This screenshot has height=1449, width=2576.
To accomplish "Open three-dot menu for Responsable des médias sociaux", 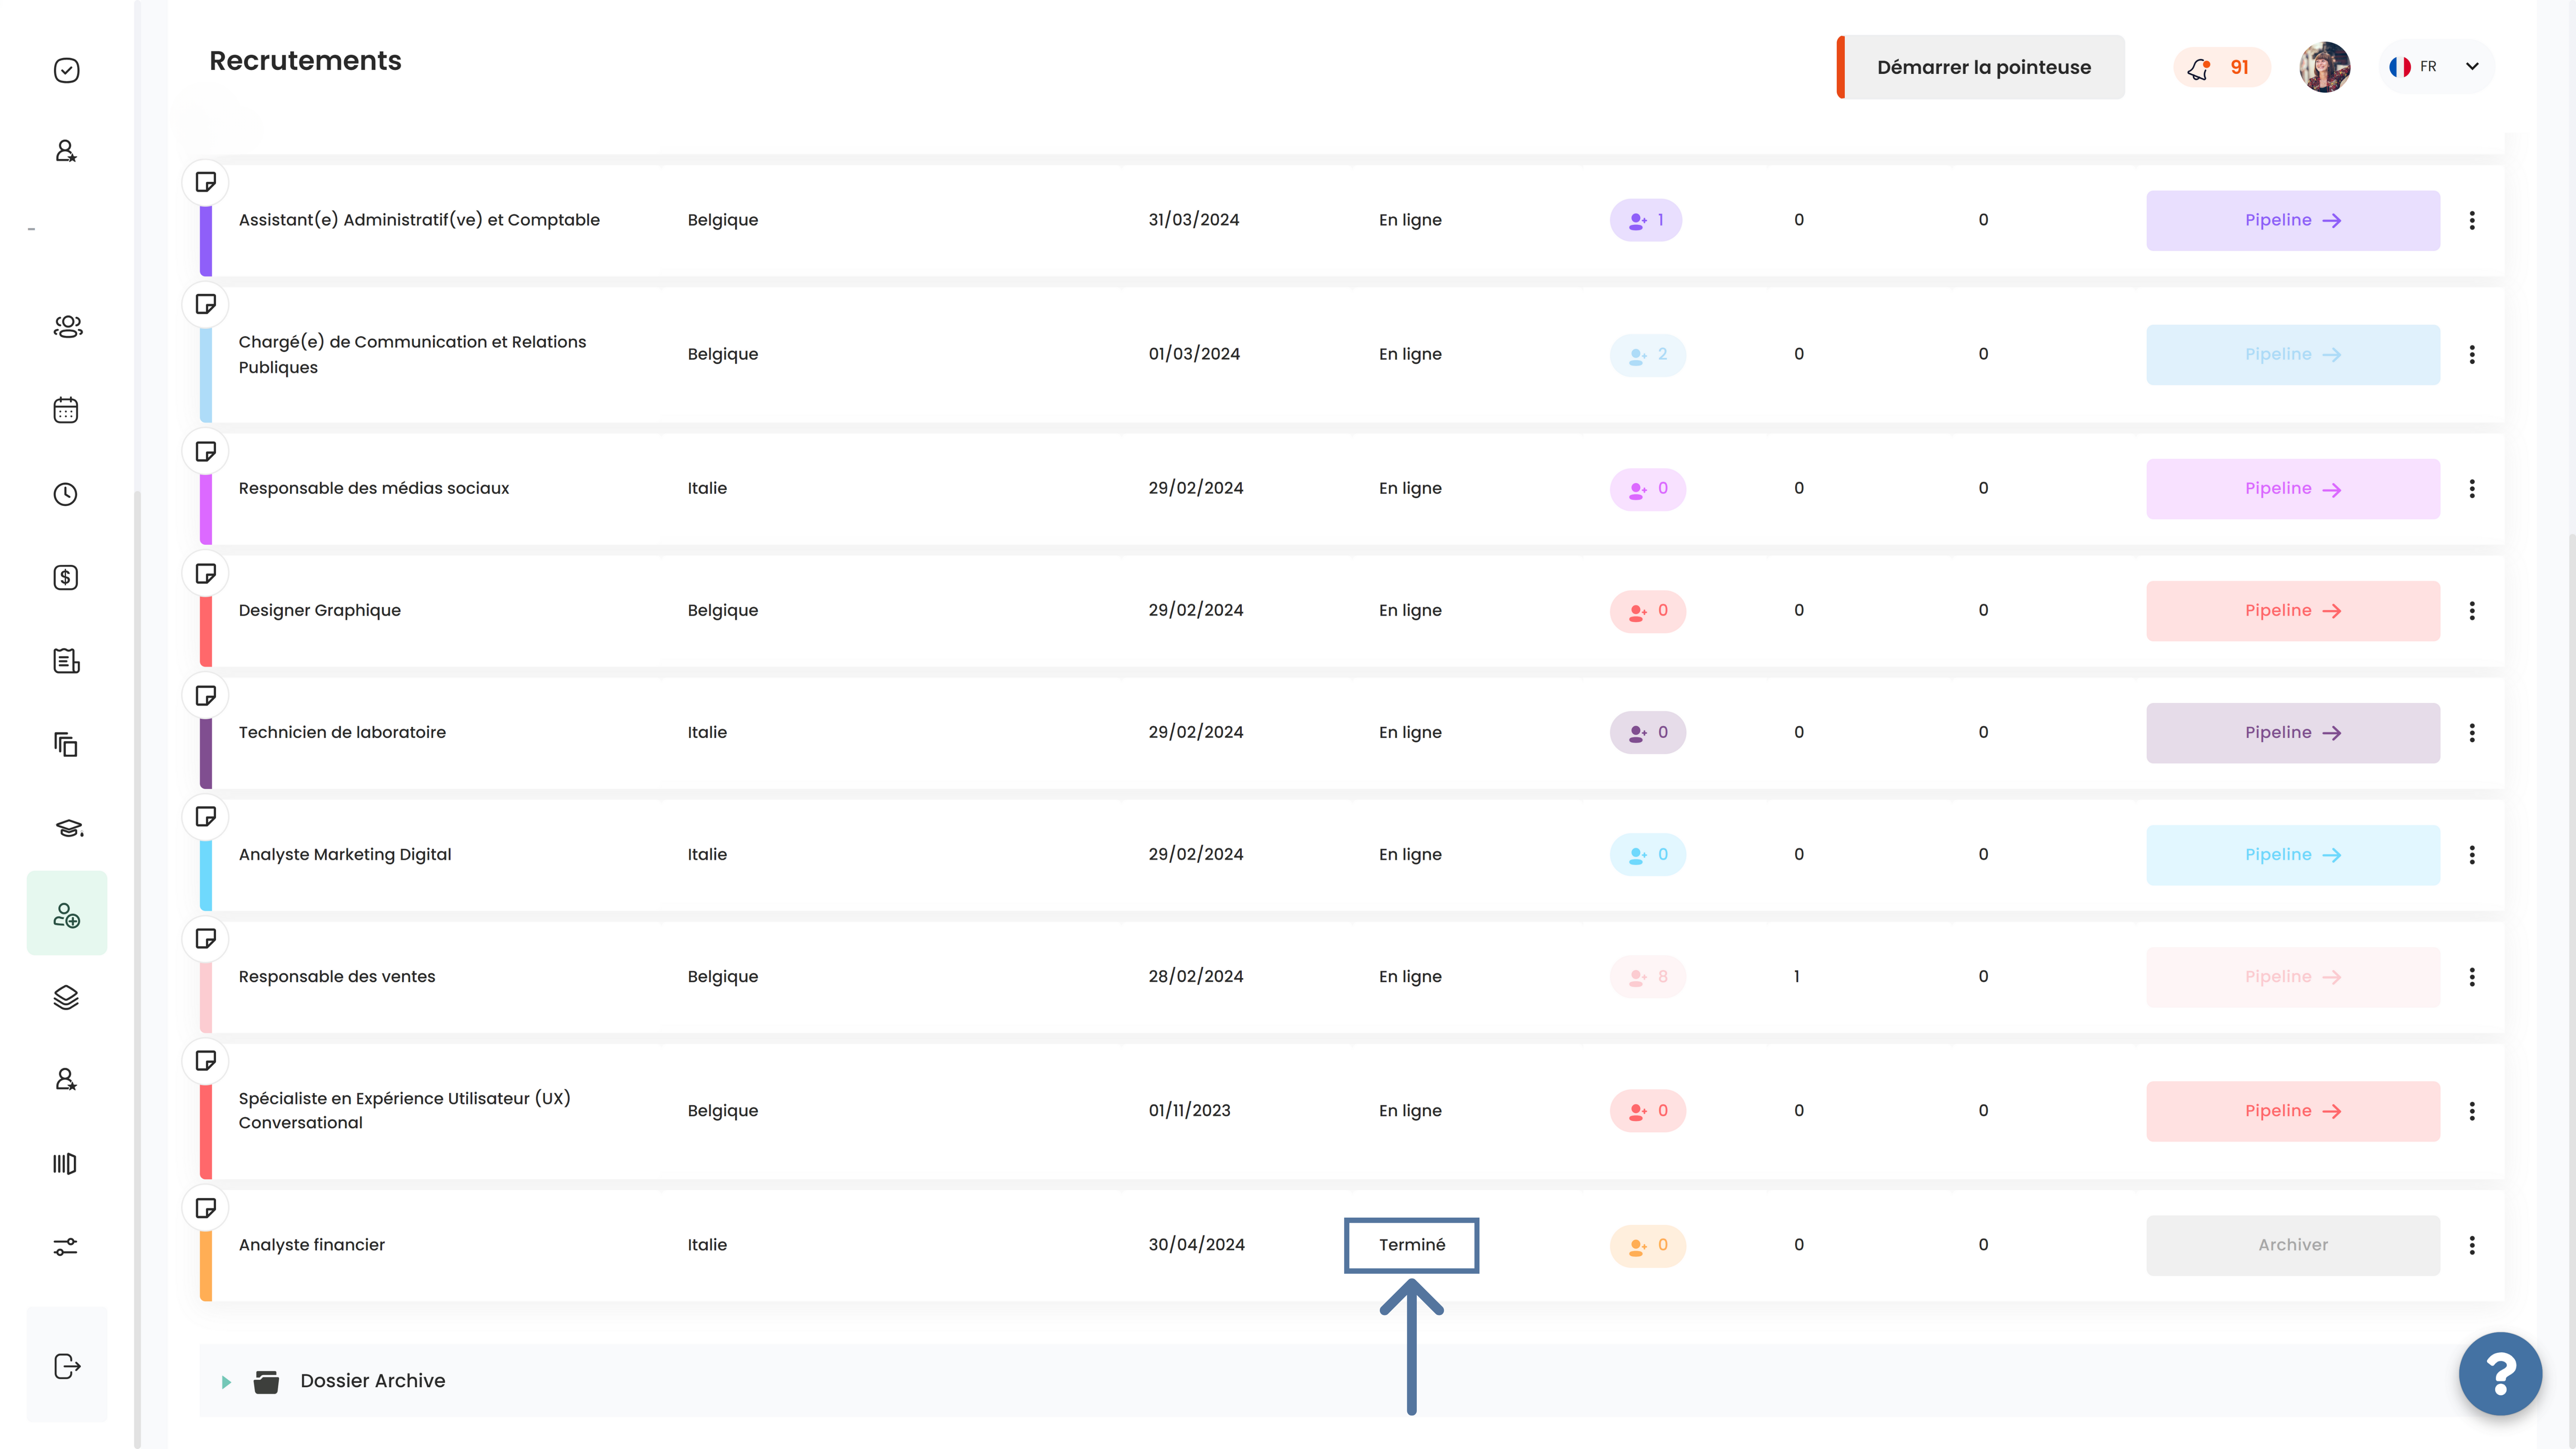I will click(2472, 488).
